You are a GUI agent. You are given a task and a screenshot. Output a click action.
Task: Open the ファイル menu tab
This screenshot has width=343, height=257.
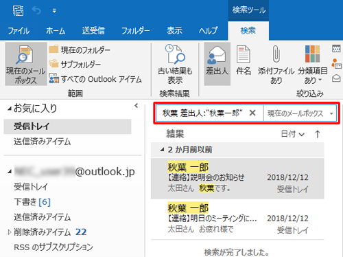pyautogui.click(x=19, y=31)
